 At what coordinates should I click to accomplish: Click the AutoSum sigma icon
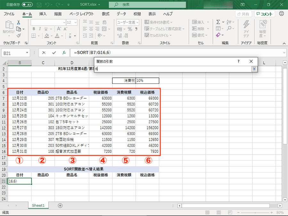coord(218,22)
